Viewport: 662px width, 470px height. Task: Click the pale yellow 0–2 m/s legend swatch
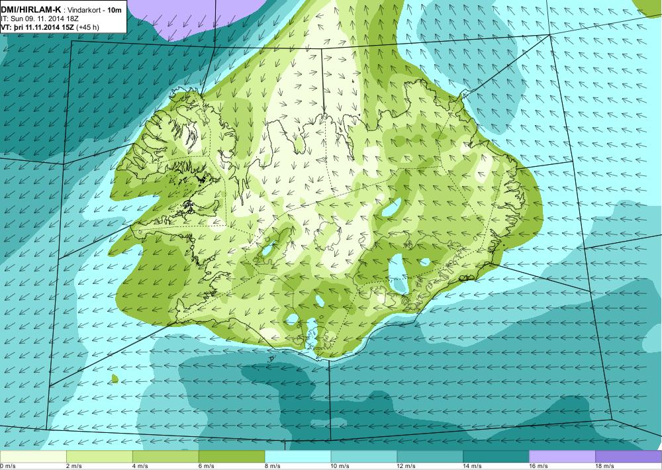[x=33, y=457]
